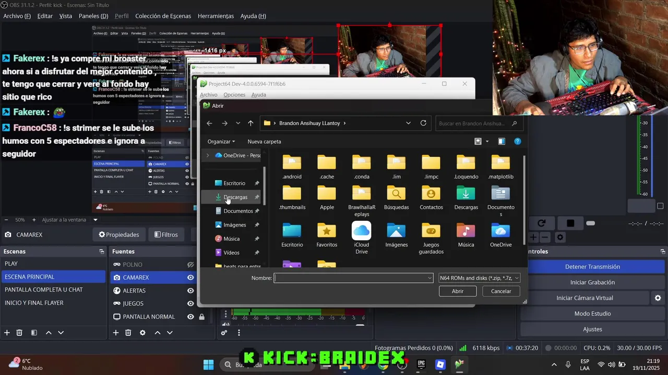Click Nueva carpeta in the dialog
668x375 pixels.
tap(264, 141)
